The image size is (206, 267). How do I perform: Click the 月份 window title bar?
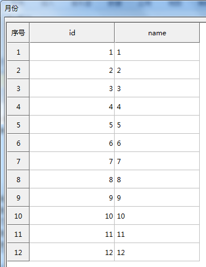tap(104, 8)
